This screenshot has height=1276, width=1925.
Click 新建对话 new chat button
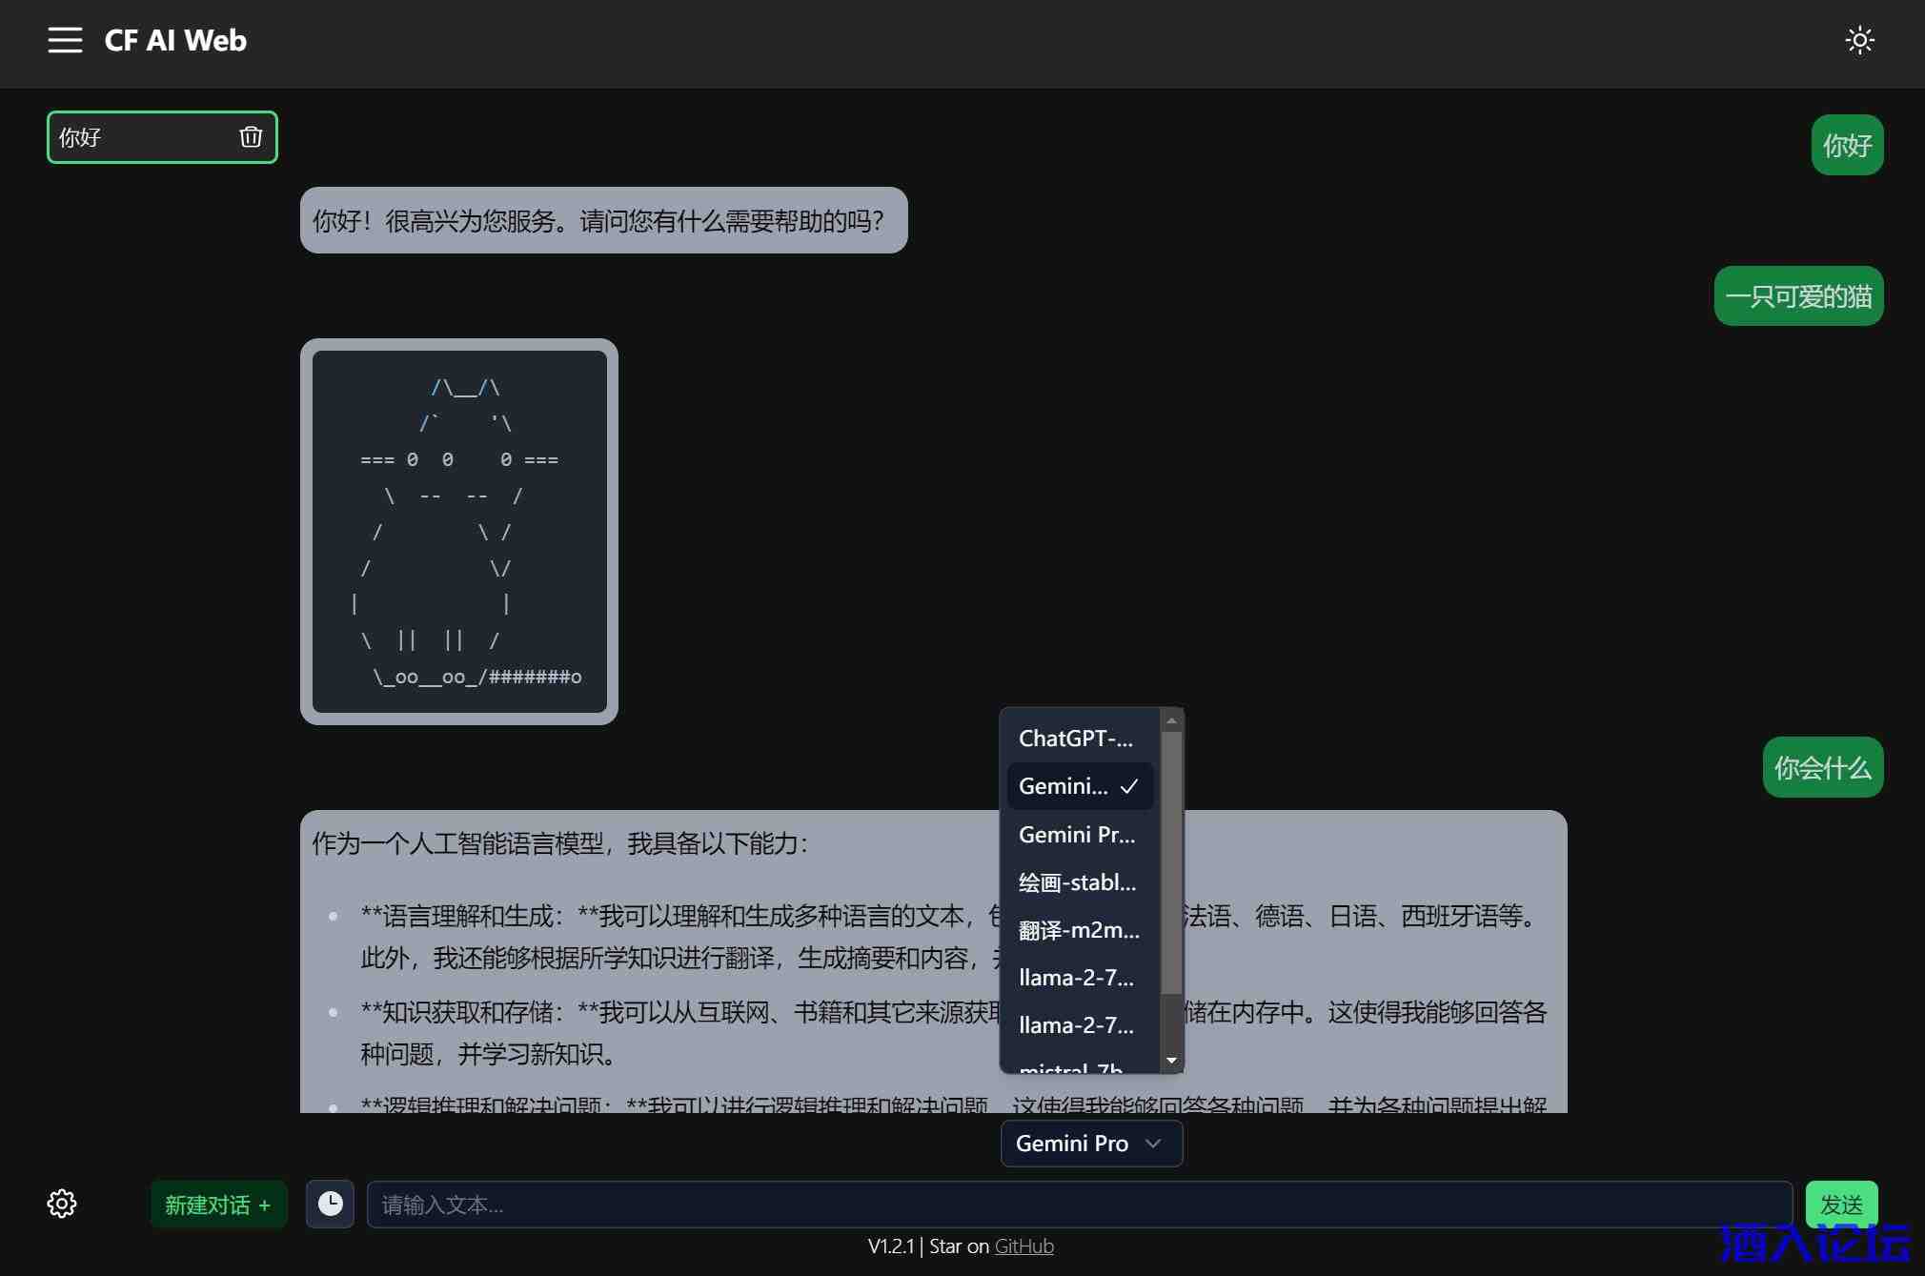pyautogui.click(x=217, y=1205)
